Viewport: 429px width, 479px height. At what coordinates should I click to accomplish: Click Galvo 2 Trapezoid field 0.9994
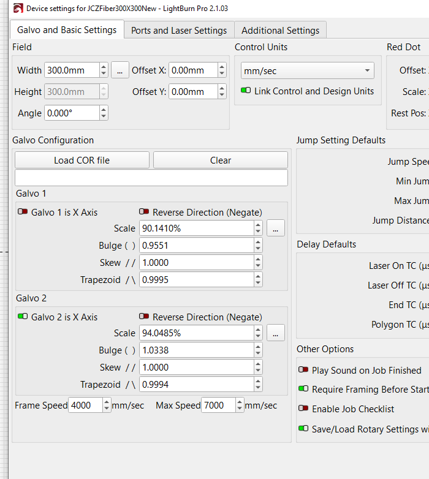pos(197,384)
